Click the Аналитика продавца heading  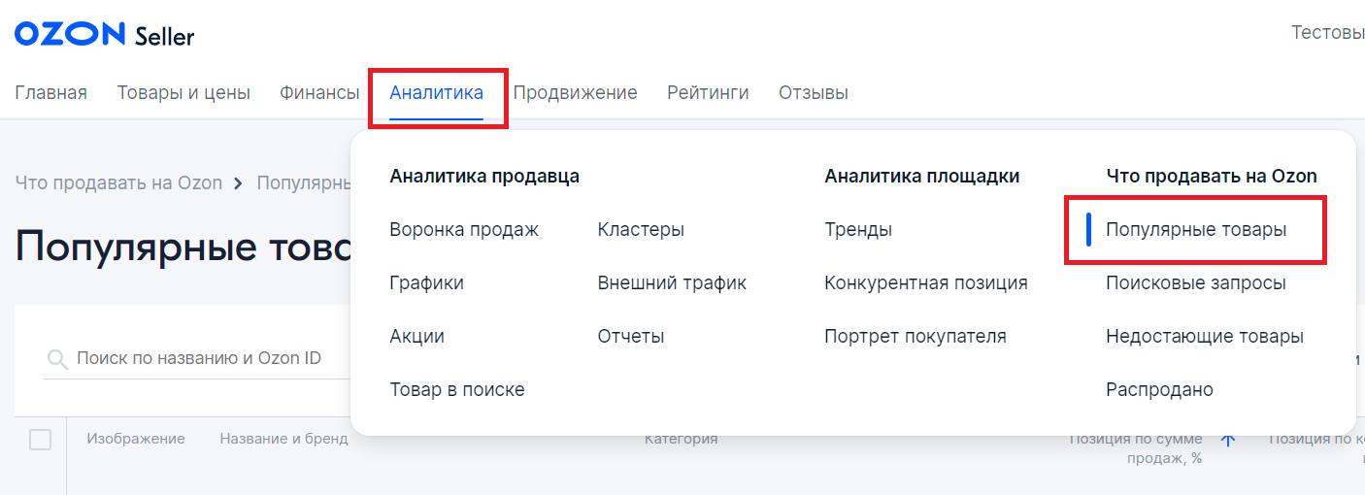(484, 176)
